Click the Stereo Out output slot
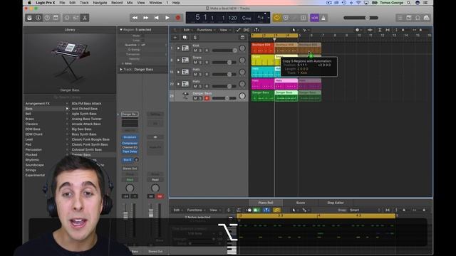This screenshot has height=256, width=456. (130, 169)
